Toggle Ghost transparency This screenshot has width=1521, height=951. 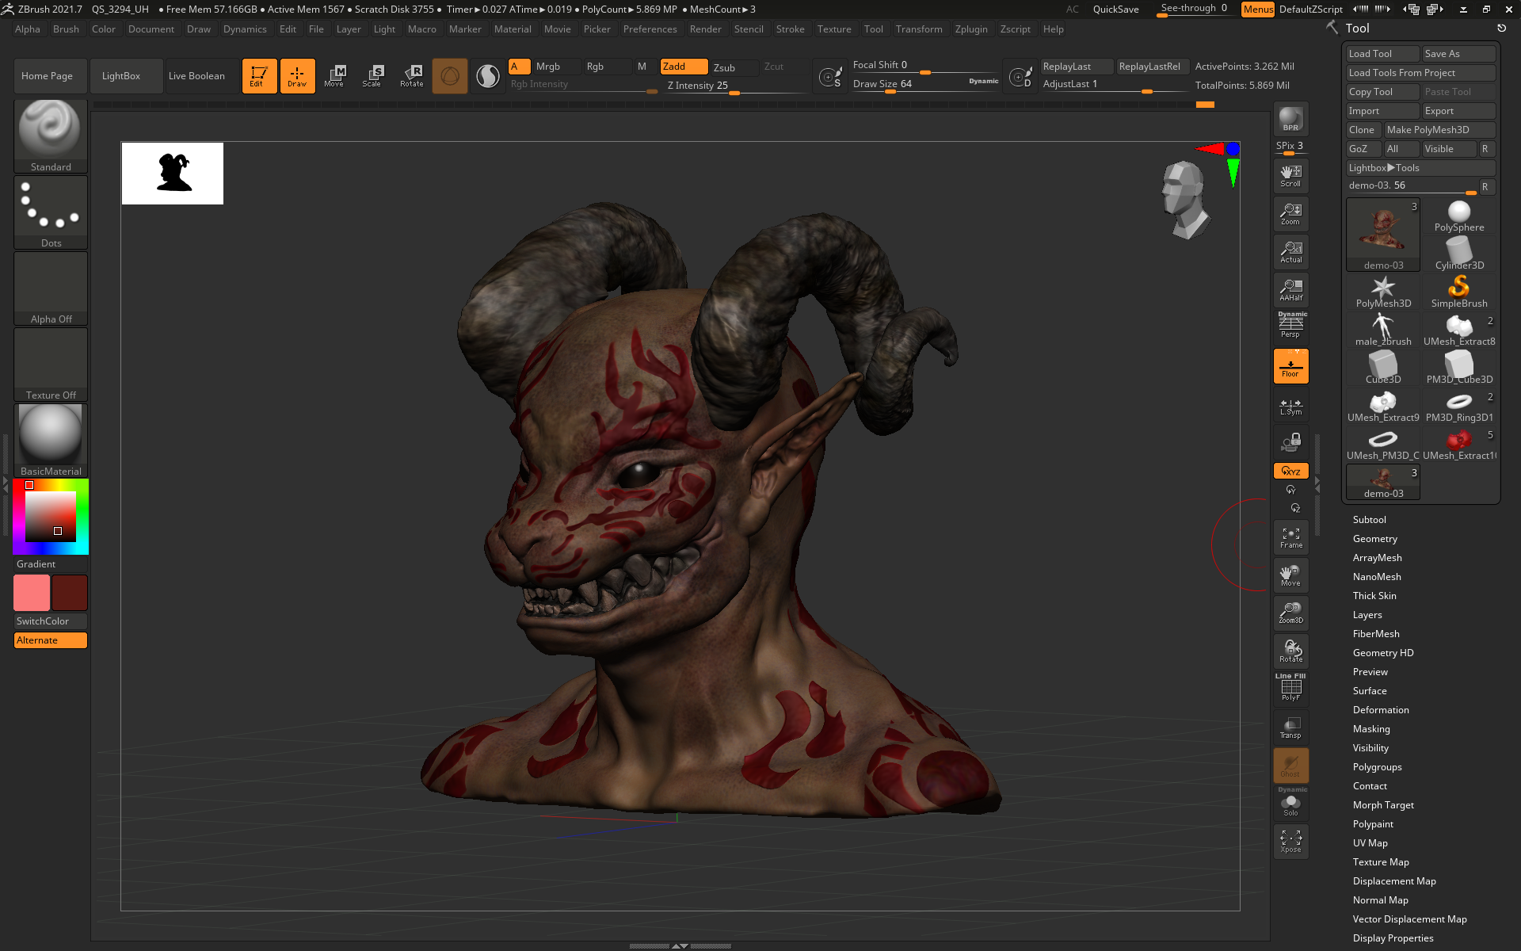1290,766
